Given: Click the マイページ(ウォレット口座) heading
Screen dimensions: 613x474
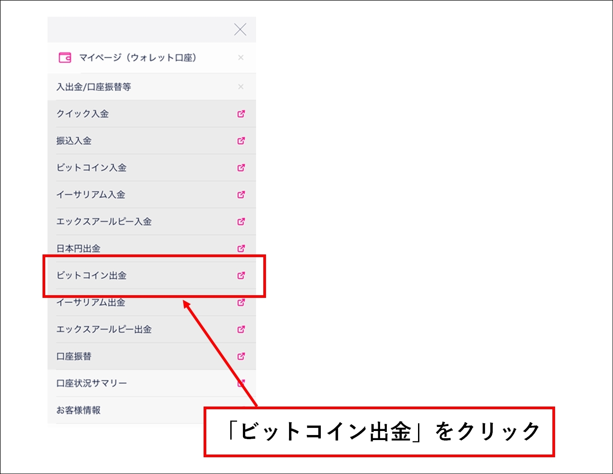Looking at the screenshot, I should pos(138,57).
